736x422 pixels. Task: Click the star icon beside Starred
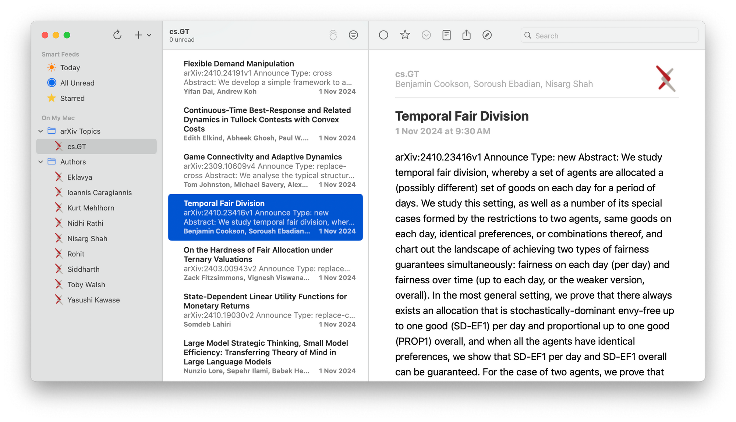coord(52,98)
